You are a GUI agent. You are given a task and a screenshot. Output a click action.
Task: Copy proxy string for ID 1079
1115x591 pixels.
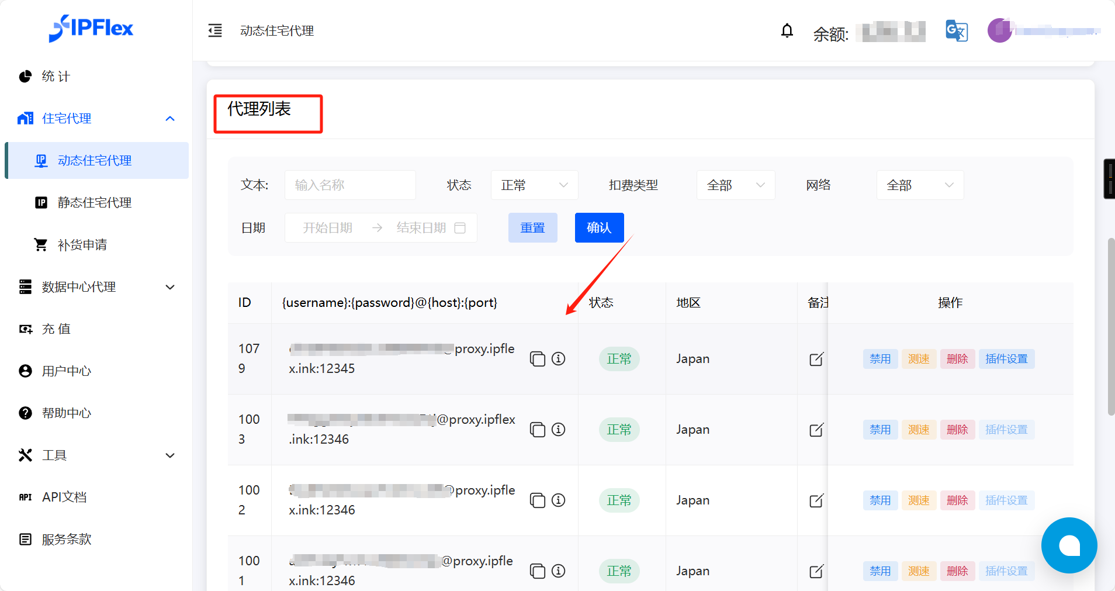537,359
